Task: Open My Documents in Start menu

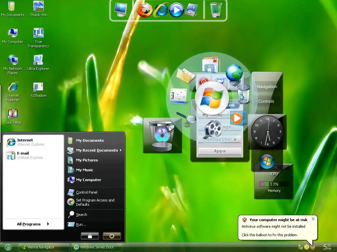Action: (x=94, y=140)
